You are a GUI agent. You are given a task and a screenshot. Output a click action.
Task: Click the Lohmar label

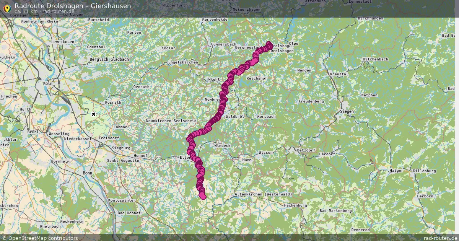coord(120,127)
